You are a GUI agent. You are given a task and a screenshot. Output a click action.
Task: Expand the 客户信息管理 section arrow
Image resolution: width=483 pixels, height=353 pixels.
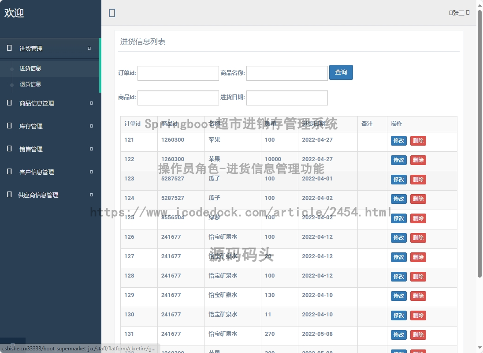click(x=92, y=172)
